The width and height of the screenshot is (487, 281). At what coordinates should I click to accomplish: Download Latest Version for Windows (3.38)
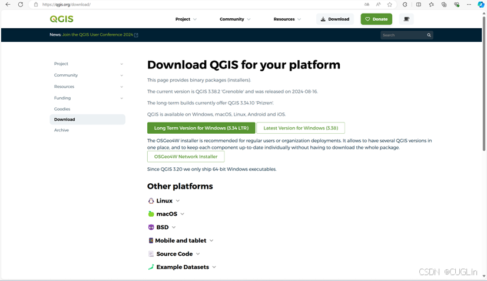(x=301, y=128)
